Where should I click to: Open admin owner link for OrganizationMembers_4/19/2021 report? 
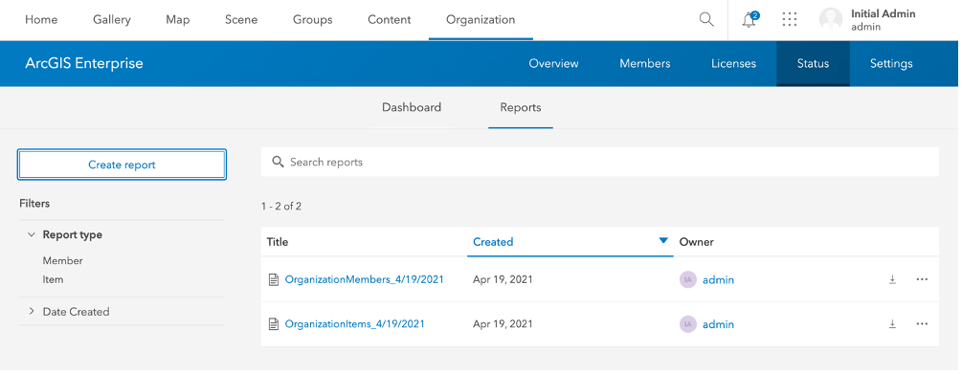point(718,280)
